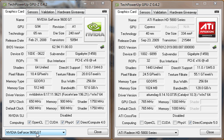The height and width of the screenshot is (140, 224).
Task: Switch to the Sensors tab in the ATI window
Action: [x=145, y=12]
